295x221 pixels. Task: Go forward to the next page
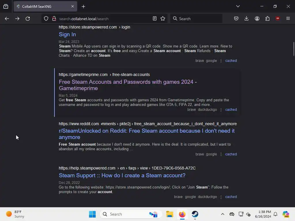pyautogui.click(x=17, y=19)
